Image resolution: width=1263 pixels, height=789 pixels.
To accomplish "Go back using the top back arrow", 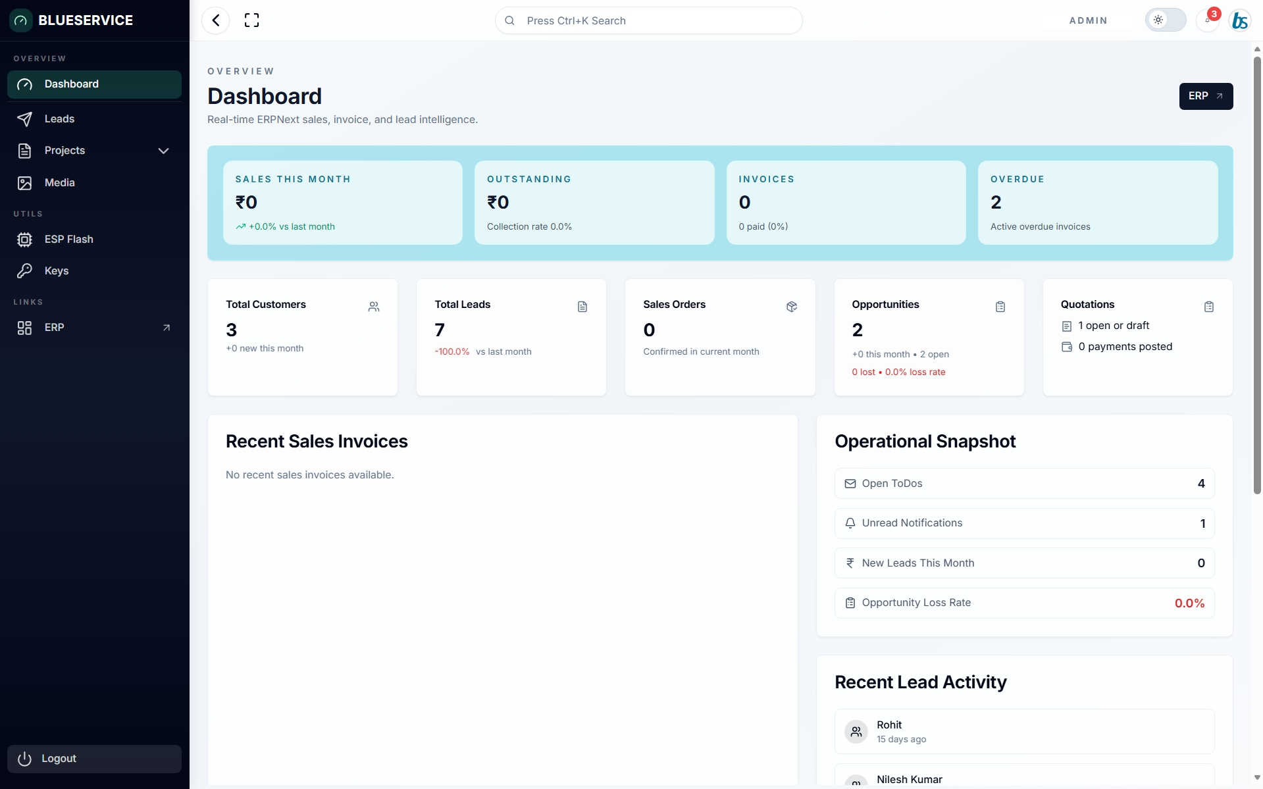I will pyautogui.click(x=216, y=20).
